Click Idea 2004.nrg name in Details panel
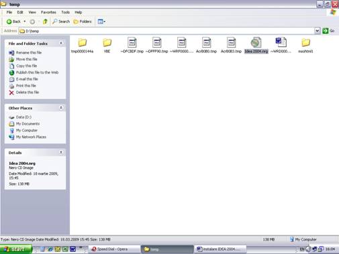Viewport: 339px width, 254px height. (22, 164)
